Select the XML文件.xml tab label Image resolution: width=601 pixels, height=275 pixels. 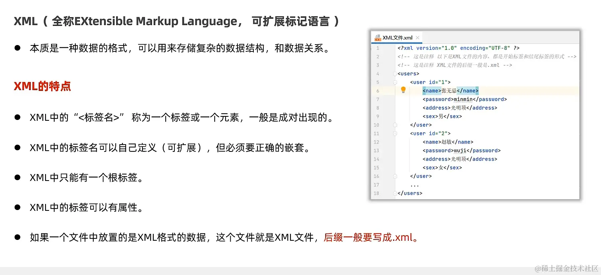[397, 38]
